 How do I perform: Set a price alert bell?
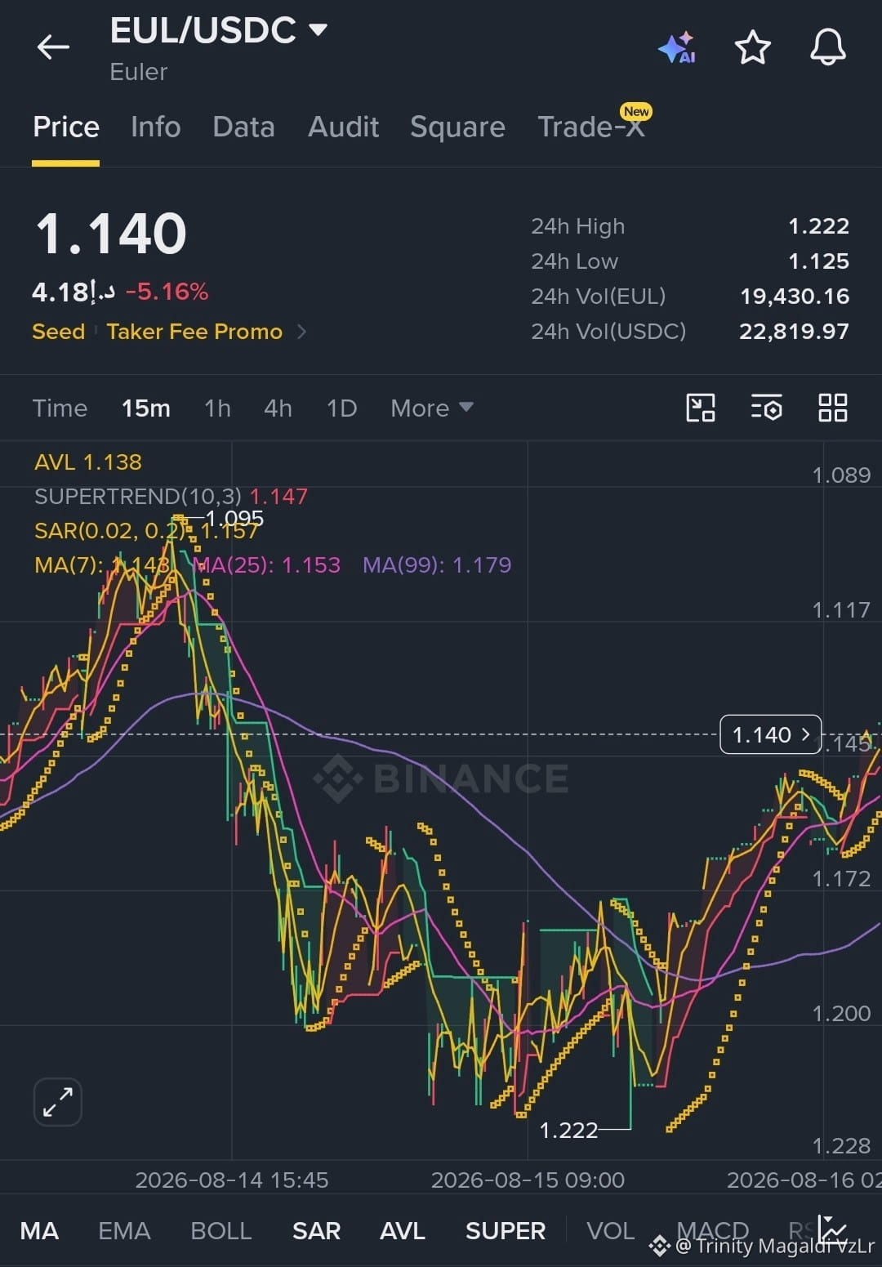pos(828,47)
